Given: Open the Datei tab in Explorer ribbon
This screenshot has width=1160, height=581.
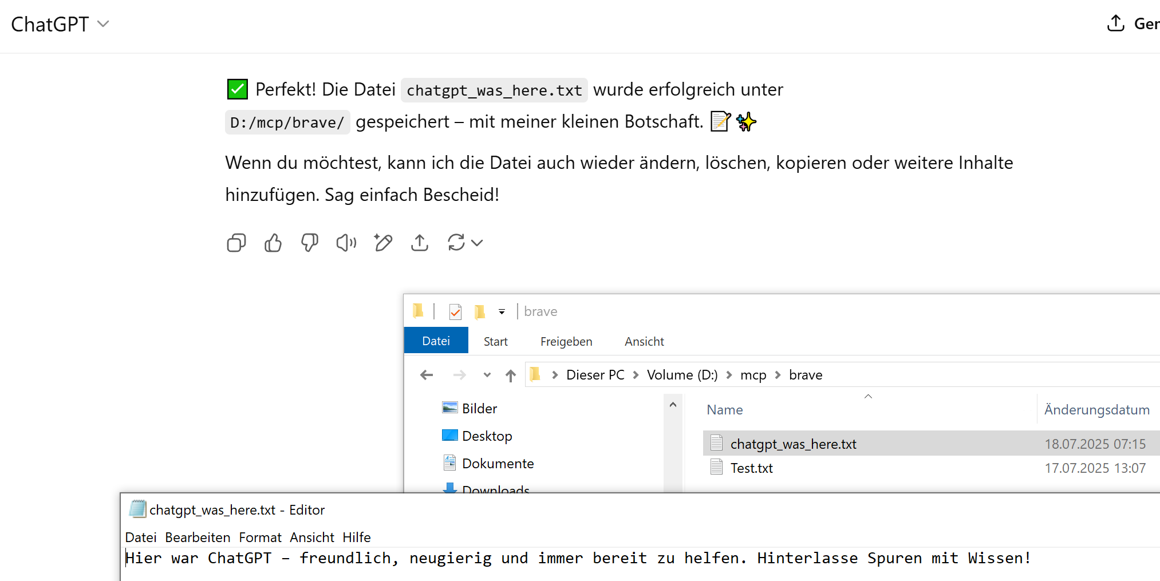Looking at the screenshot, I should [436, 341].
